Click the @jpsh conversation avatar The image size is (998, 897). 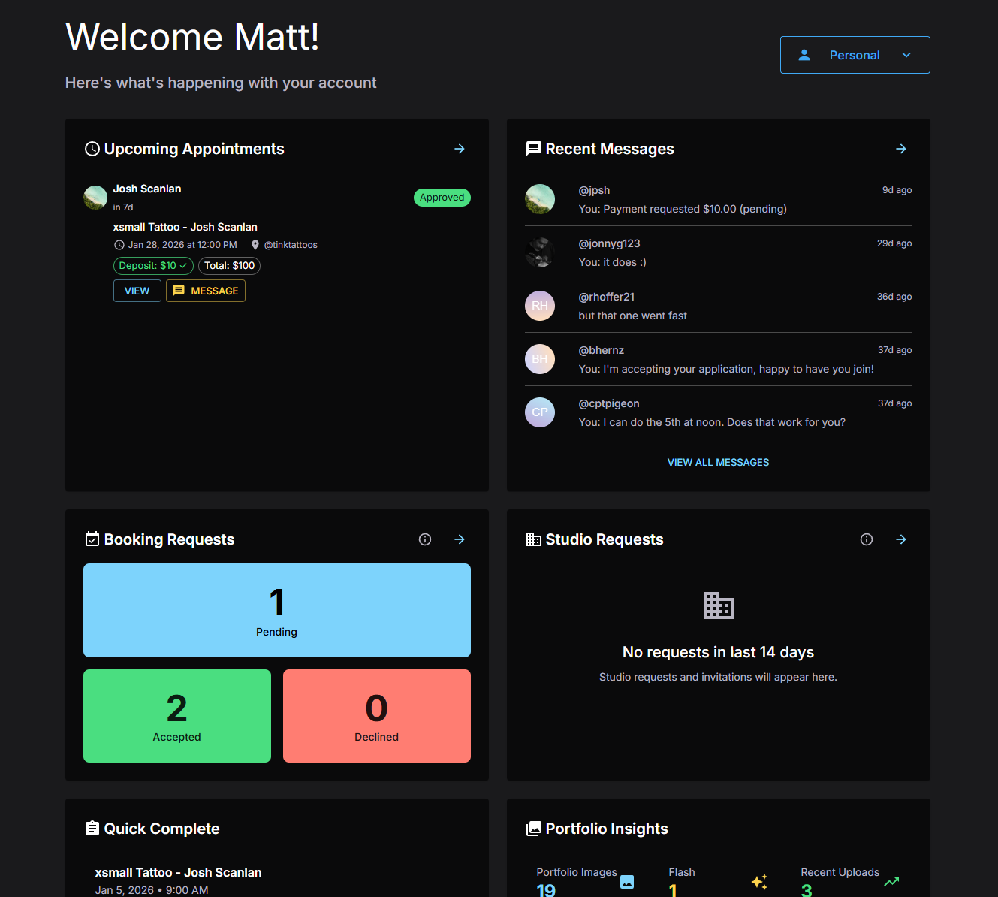(540, 199)
